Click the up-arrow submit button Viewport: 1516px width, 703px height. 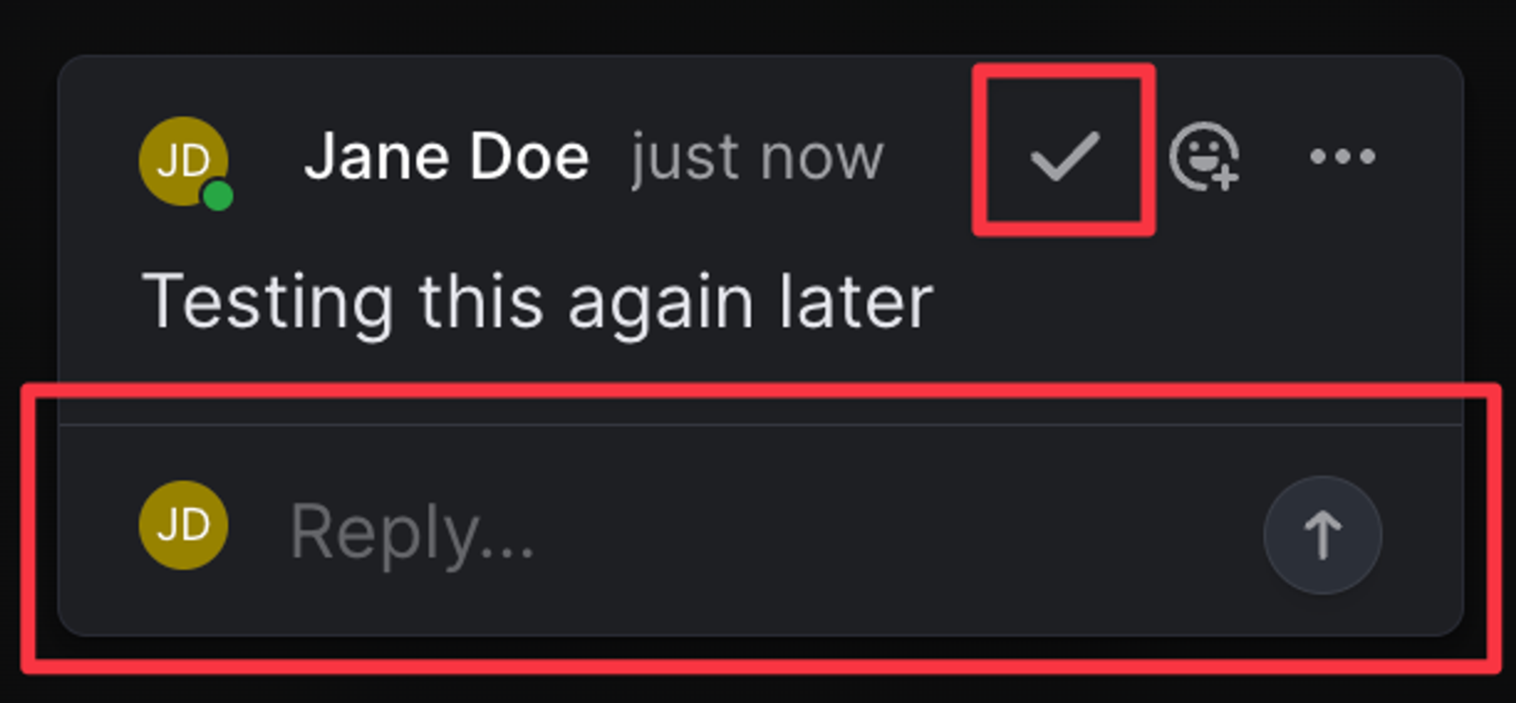point(1322,535)
